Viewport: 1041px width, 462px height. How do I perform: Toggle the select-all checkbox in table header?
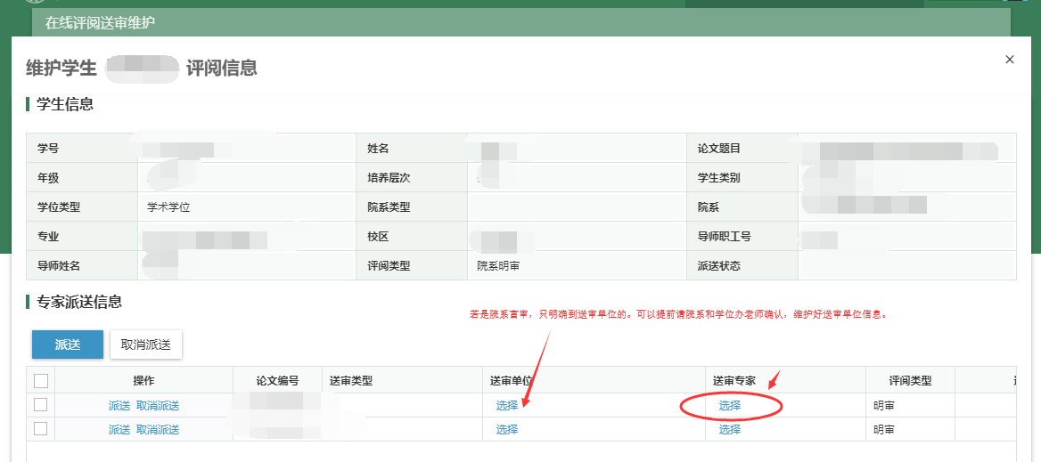tap(40, 381)
